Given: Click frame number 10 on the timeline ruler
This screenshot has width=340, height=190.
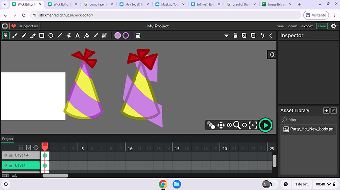Looking at the screenshot, I should point(130,149).
